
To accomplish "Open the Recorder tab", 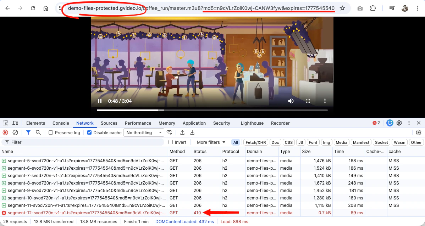I will [280, 123].
